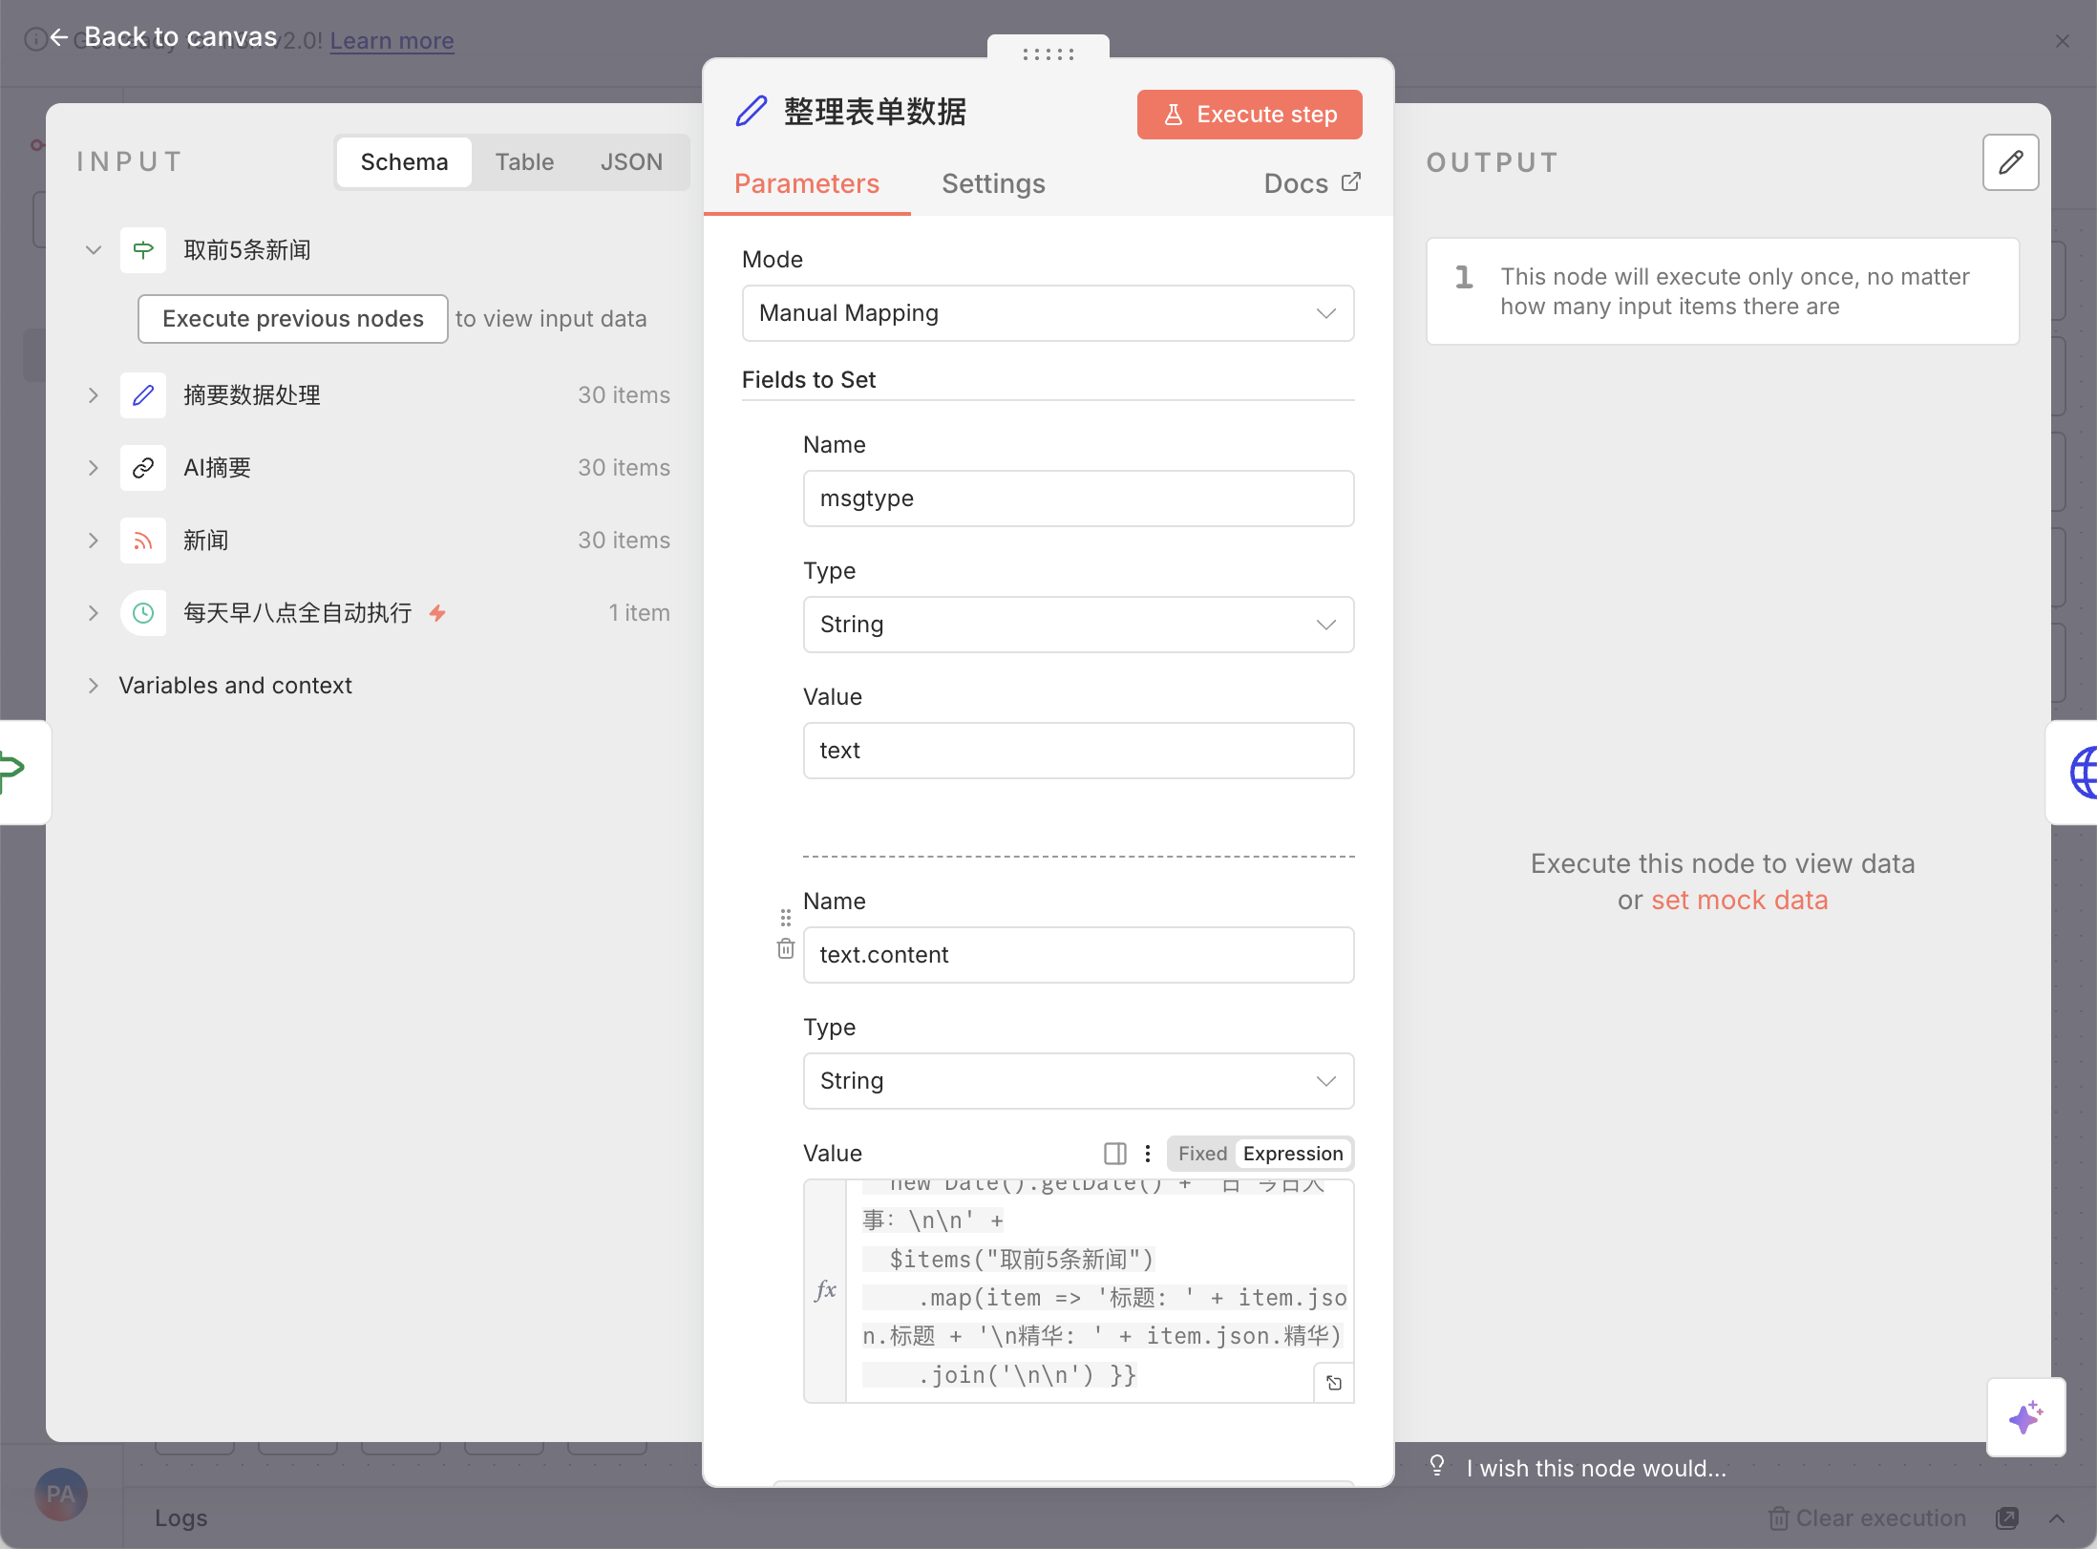Expand the 摘要数据处理 input node
Image resolution: width=2097 pixels, height=1549 pixels.
pyautogui.click(x=94, y=395)
